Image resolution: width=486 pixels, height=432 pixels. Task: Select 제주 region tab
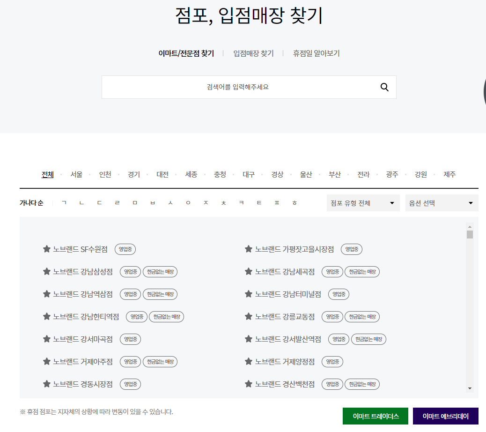pyautogui.click(x=449, y=175)
